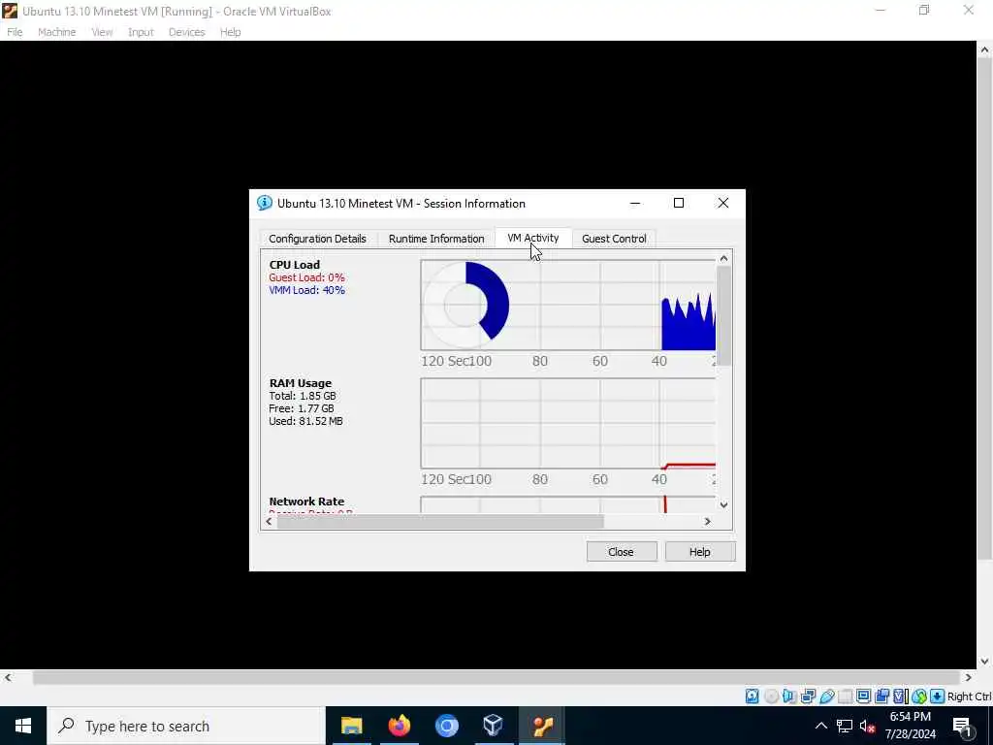The image size is (993, 745).
Task: Click the Session Information info icon
Action: click(x=264, y=203)
